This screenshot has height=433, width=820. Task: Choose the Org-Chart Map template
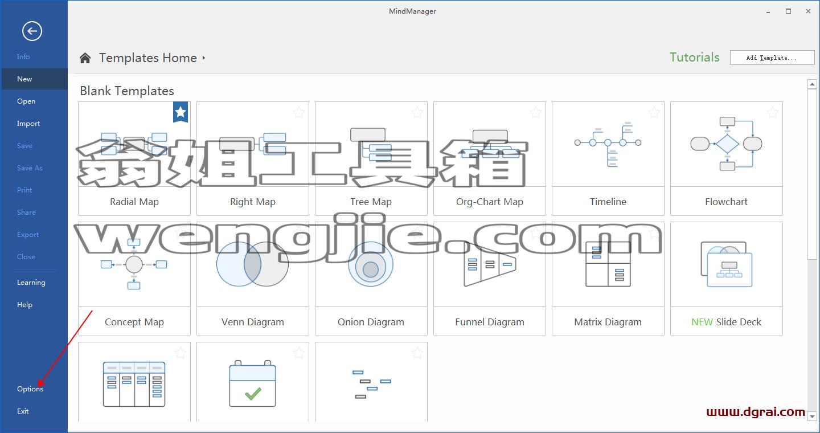pyautogui.click(x=490, y=158)
